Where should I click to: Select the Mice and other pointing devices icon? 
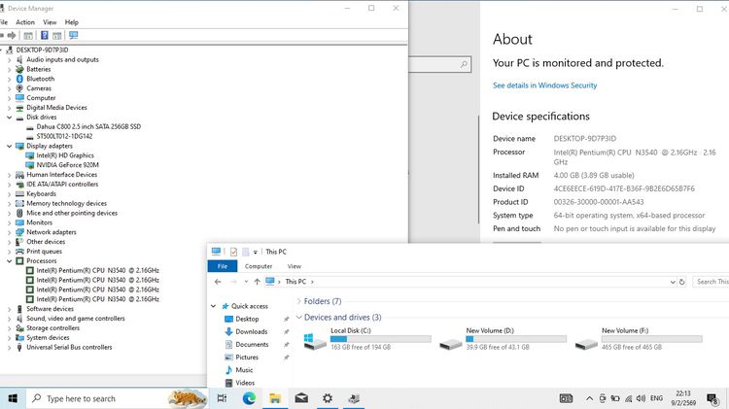(x=19, y=213)
